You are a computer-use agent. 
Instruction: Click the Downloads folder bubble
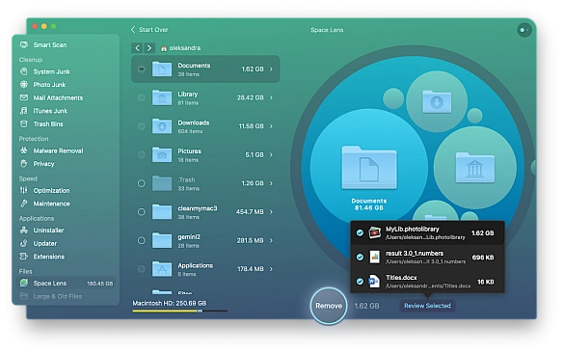437,101
